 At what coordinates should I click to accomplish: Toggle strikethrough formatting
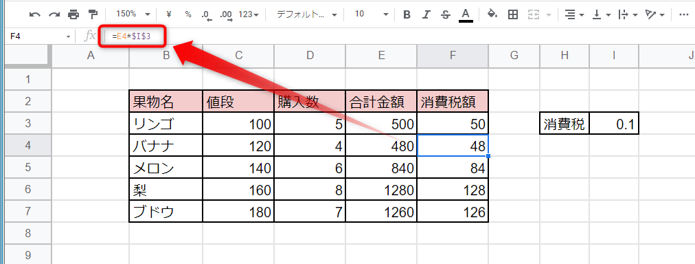point(446,14)
